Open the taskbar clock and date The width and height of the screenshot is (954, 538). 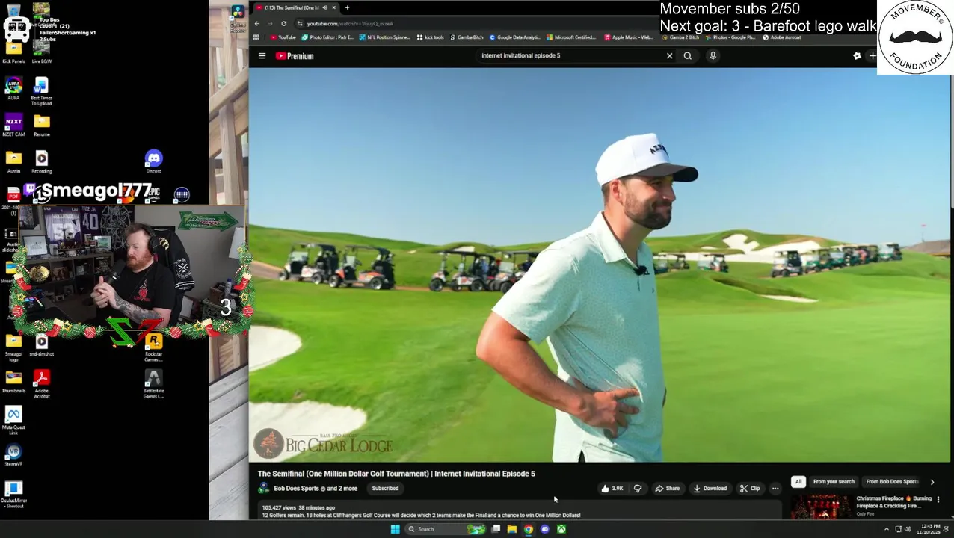tap(929, 529)
